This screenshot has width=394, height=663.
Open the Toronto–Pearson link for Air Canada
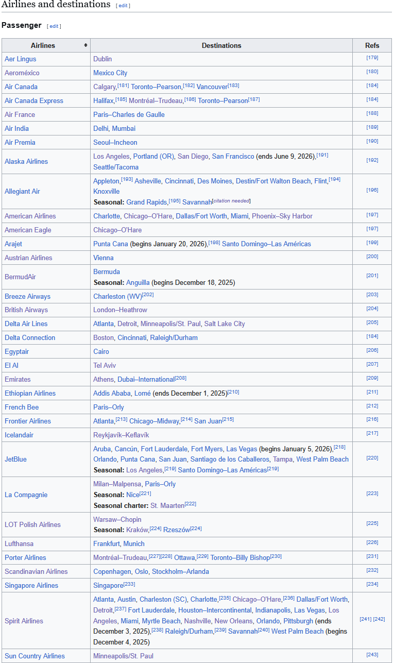click(x=156, y=87)
